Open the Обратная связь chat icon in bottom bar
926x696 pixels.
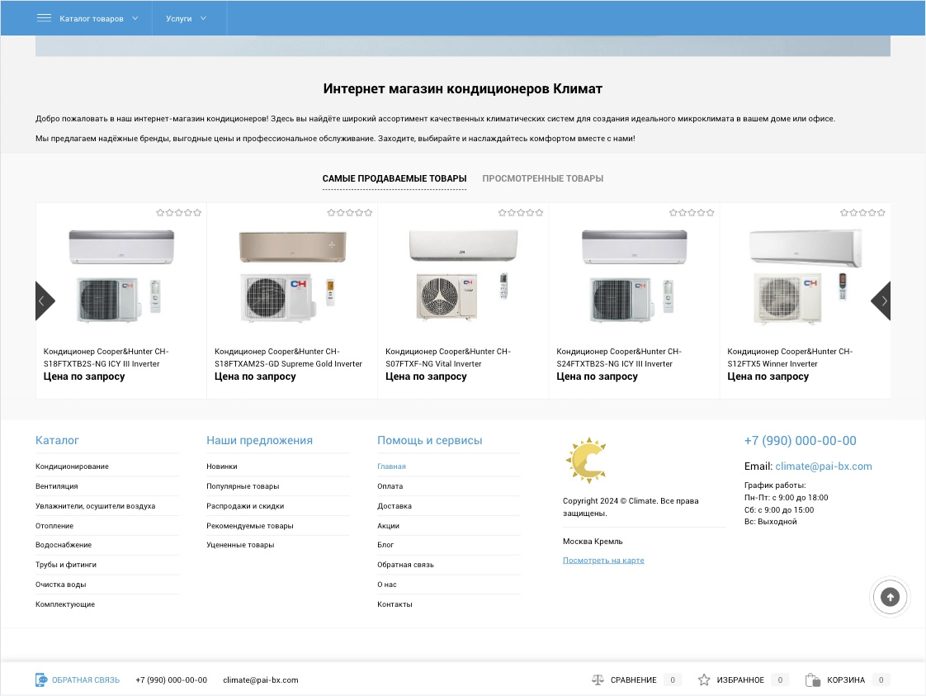pos(41,680)
